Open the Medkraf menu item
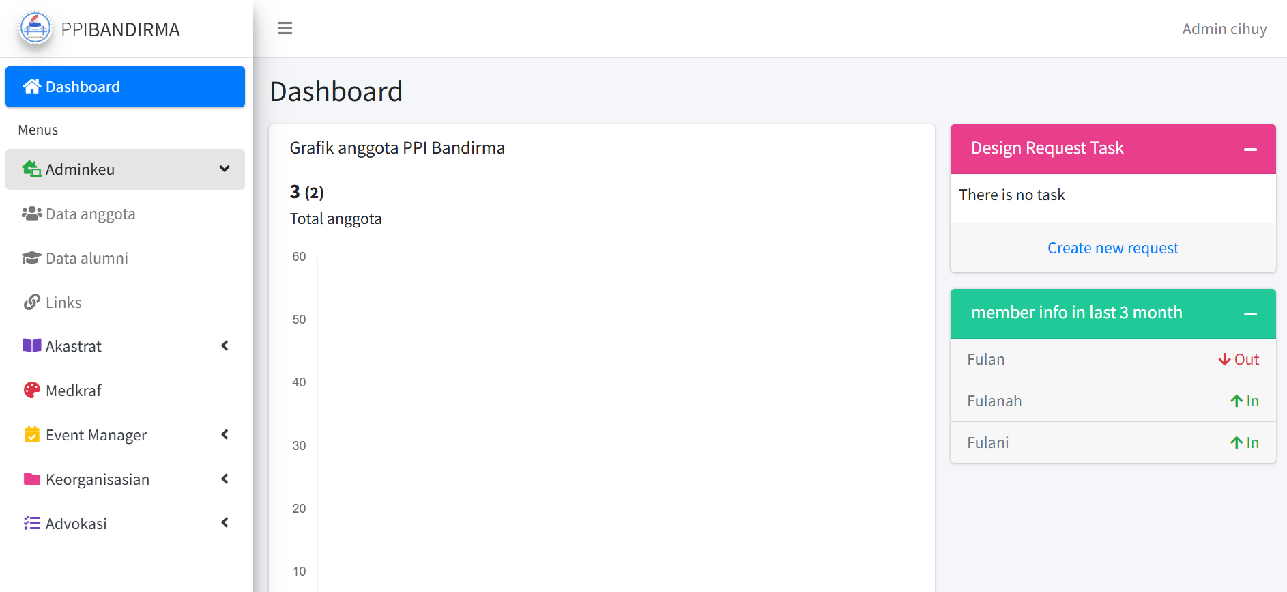 pos(74,391)
